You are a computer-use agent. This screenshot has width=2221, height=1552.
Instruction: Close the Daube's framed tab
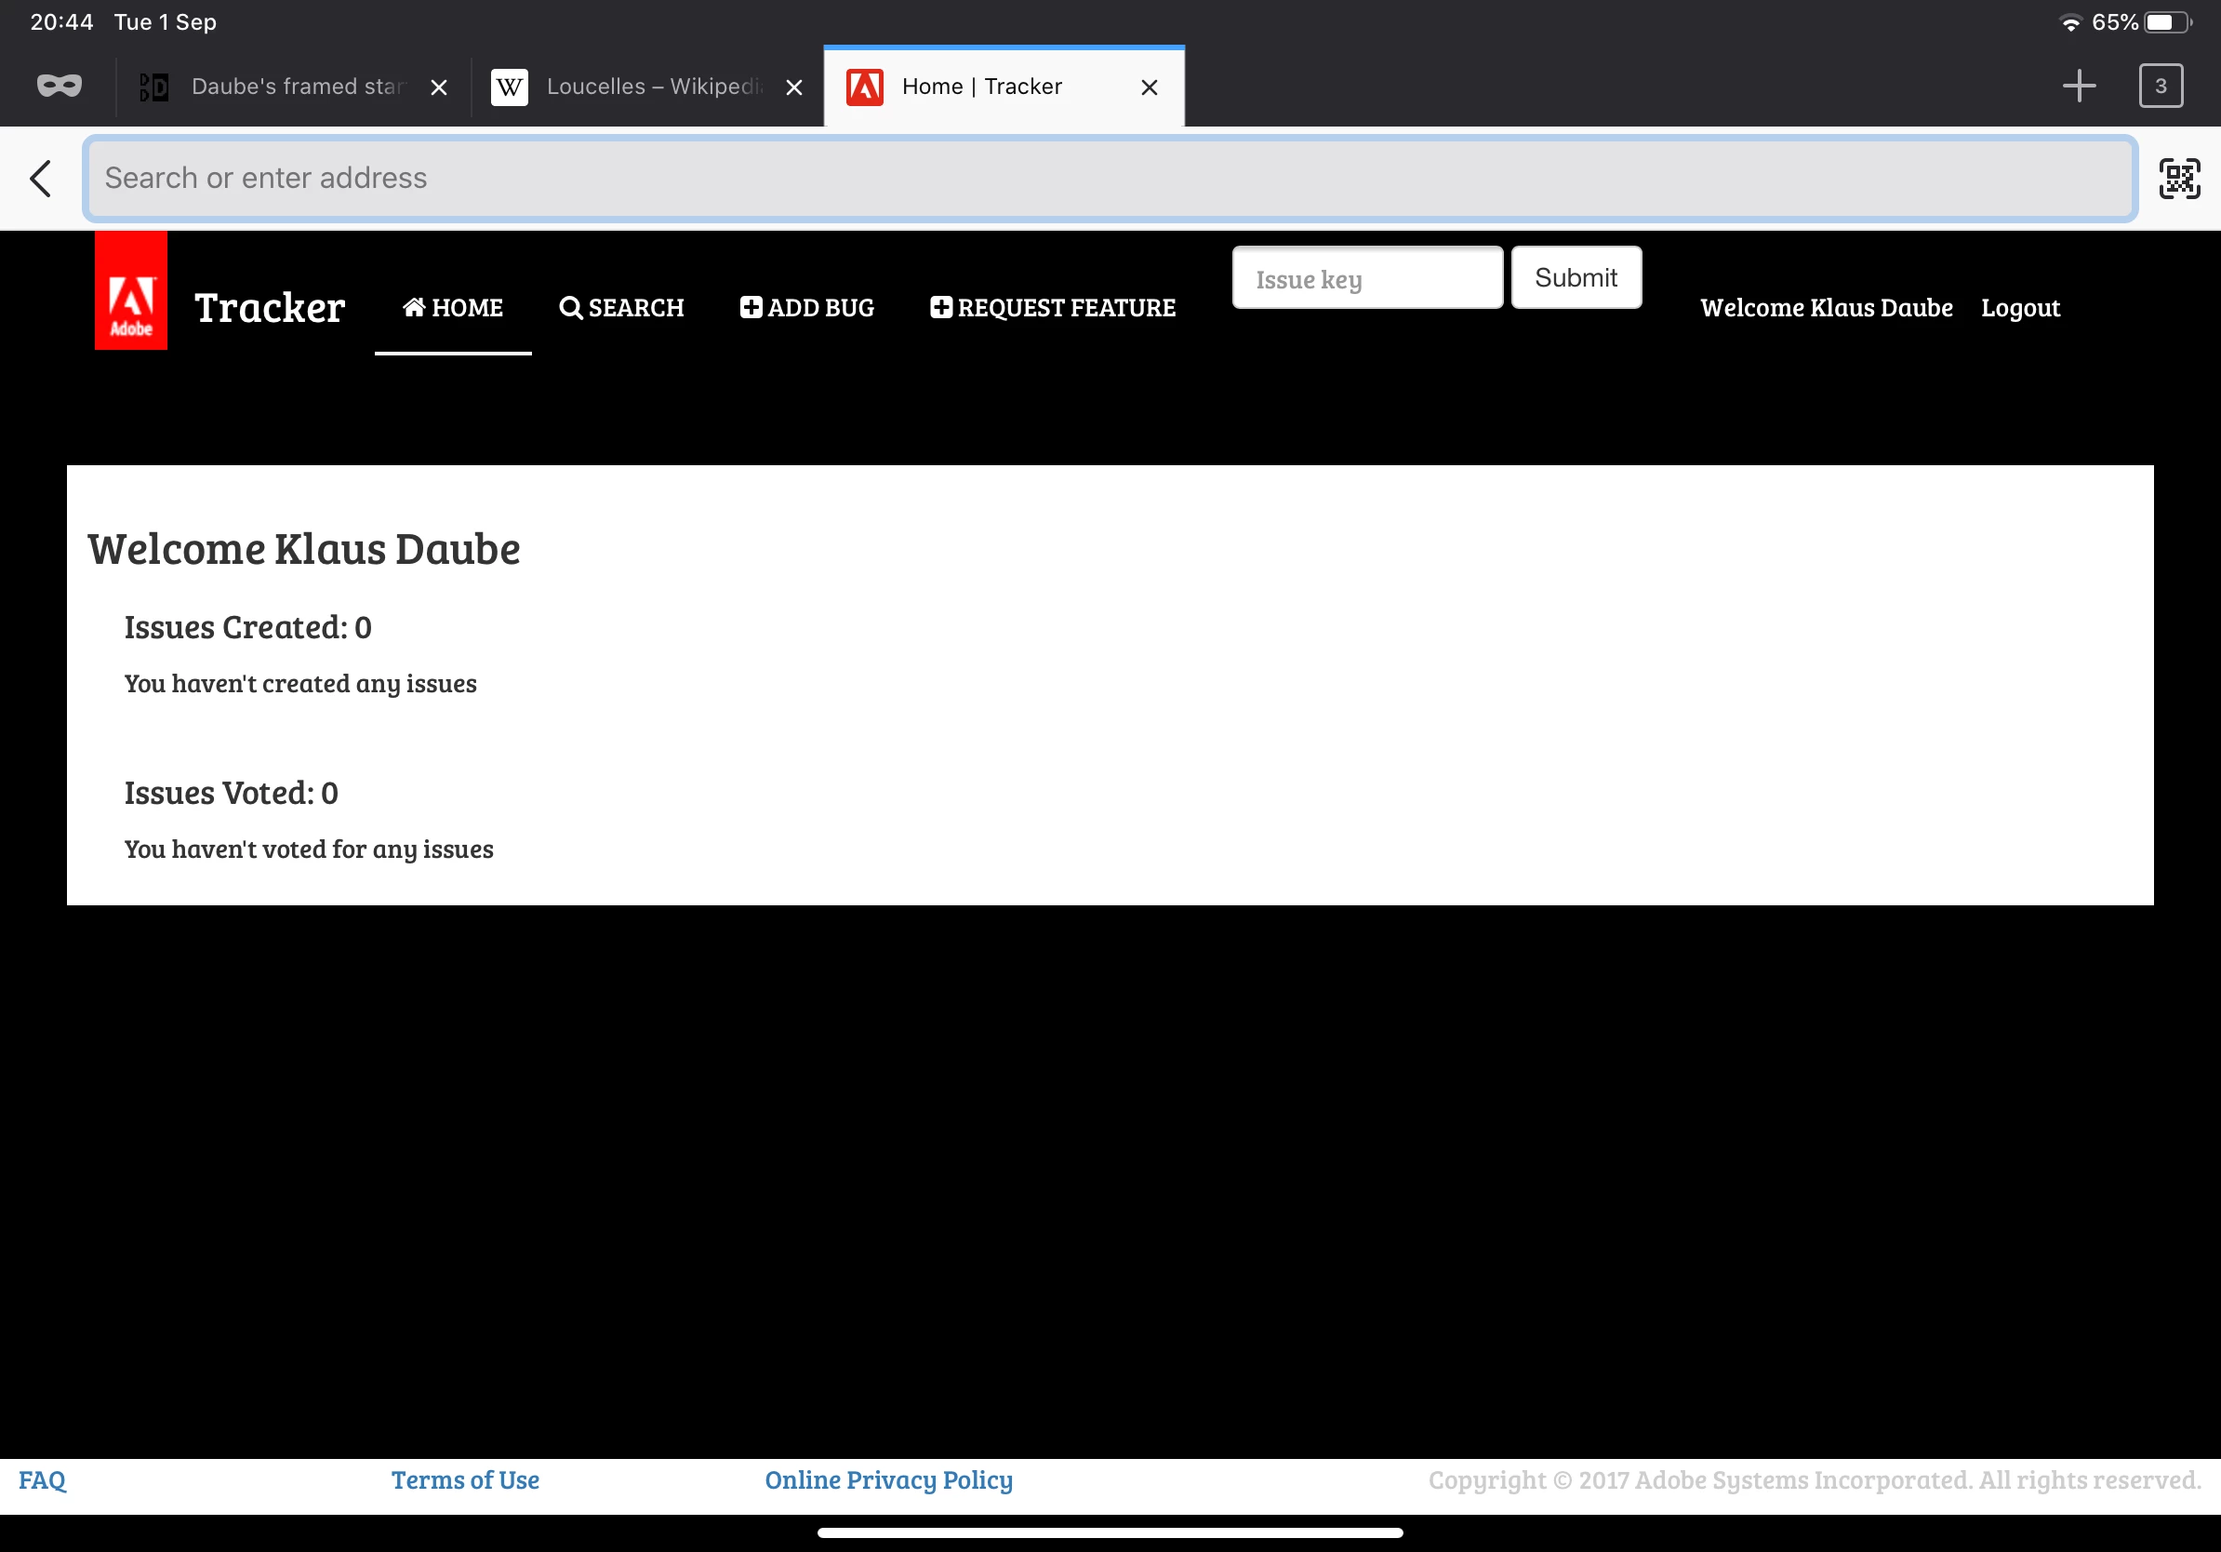[438, 88]
